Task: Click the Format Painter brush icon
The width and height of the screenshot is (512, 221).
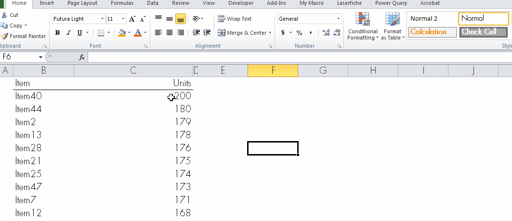Action: tap(5, 36)
